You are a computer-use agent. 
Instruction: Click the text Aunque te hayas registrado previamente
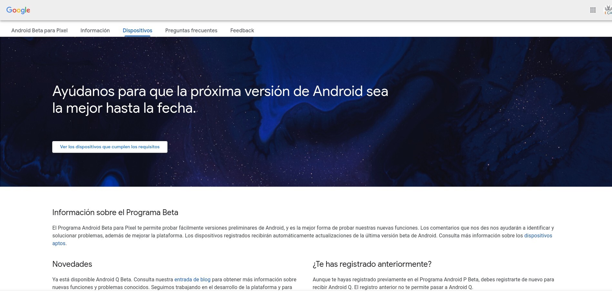pos(433,284)
